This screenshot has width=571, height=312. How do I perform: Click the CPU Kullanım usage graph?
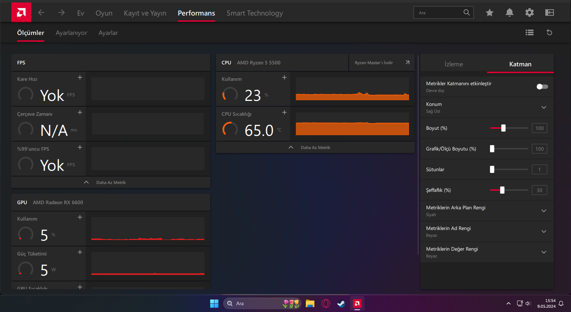[x=352, y=89]
